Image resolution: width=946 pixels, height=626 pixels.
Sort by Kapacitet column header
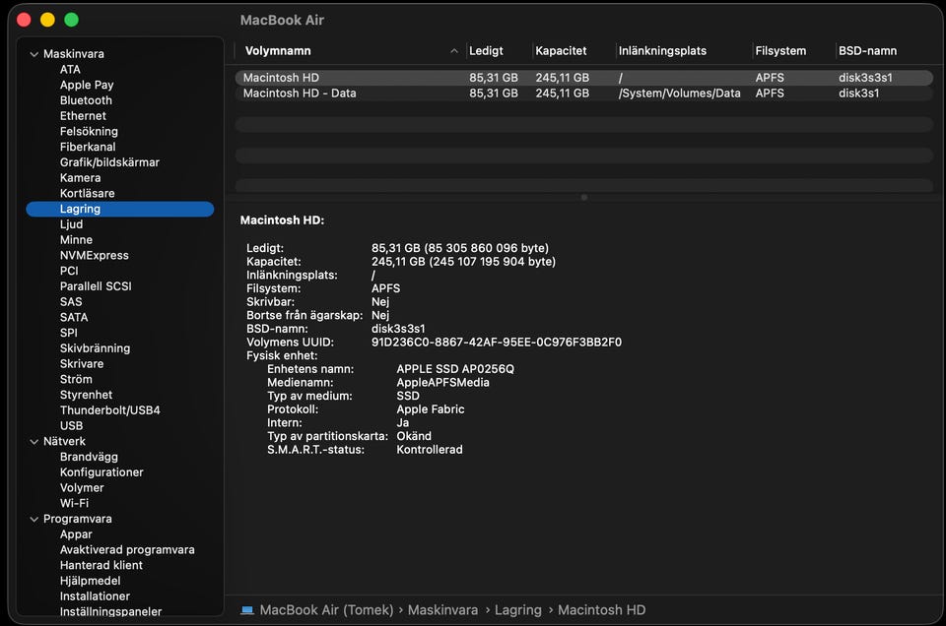(x=561, y=51)
